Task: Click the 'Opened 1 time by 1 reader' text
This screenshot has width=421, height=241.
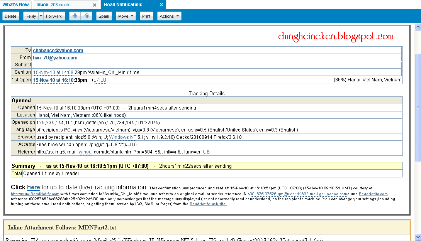Action: [51, 174]
